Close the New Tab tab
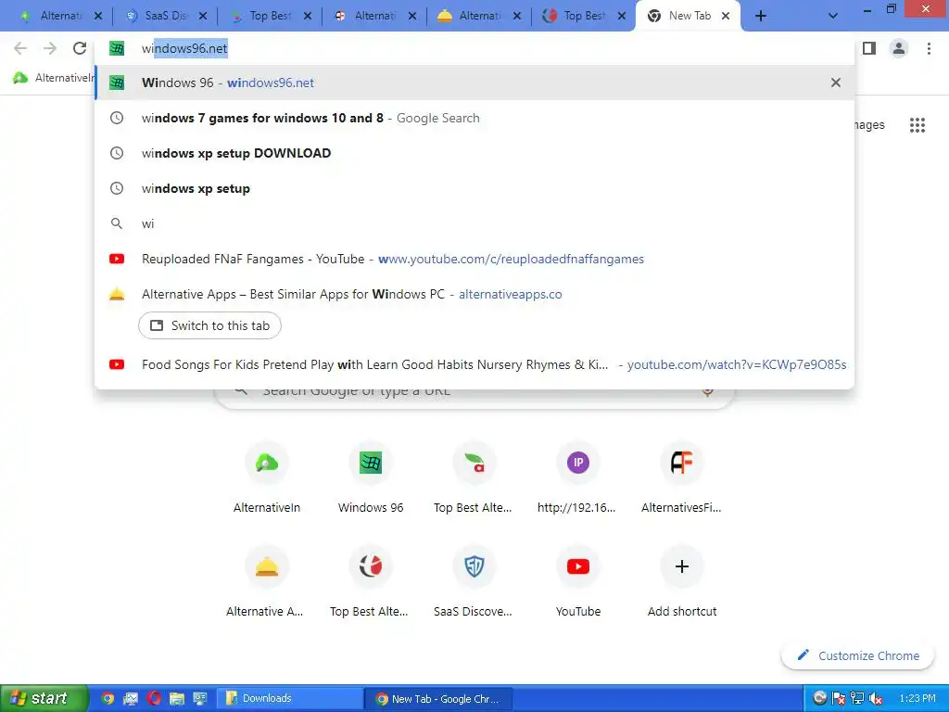Image resolution: width=949 pixels, height=712 pixels. 726,17
